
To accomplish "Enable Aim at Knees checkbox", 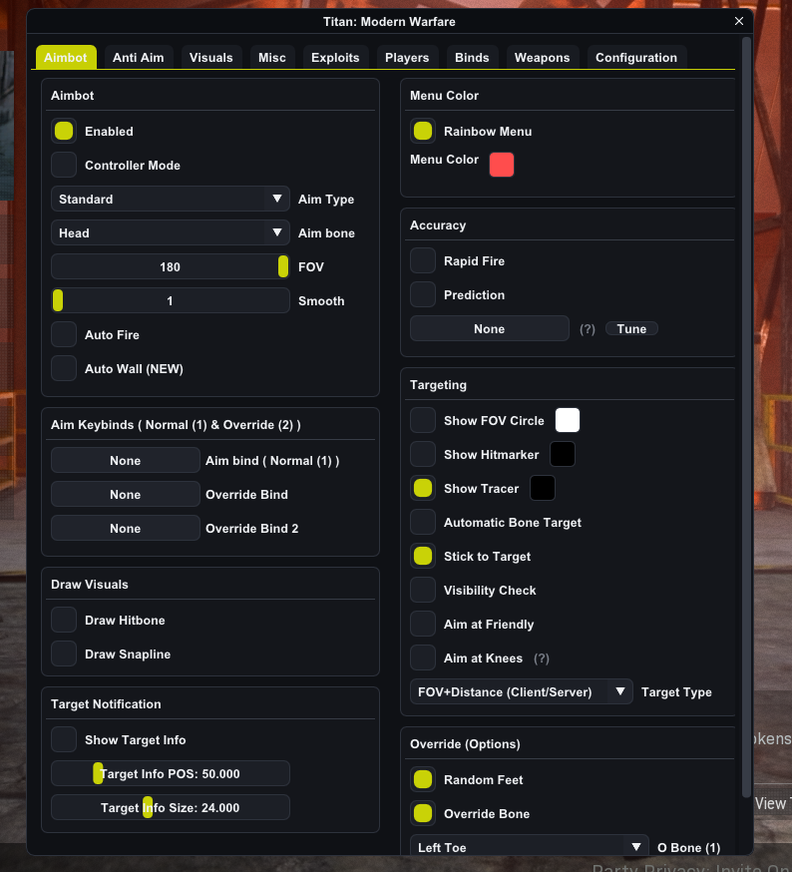I will (423, 657).
